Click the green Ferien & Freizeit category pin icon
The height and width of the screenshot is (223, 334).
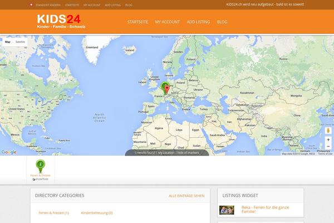click(40, 166)
